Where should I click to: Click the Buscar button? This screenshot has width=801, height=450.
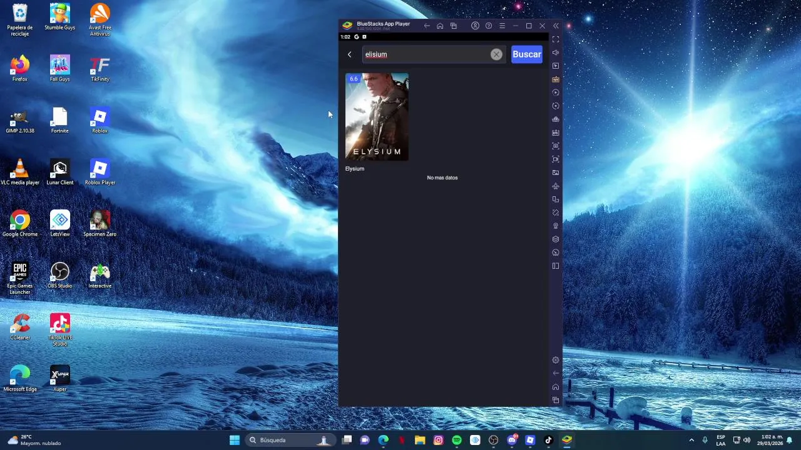click(527, 54)
